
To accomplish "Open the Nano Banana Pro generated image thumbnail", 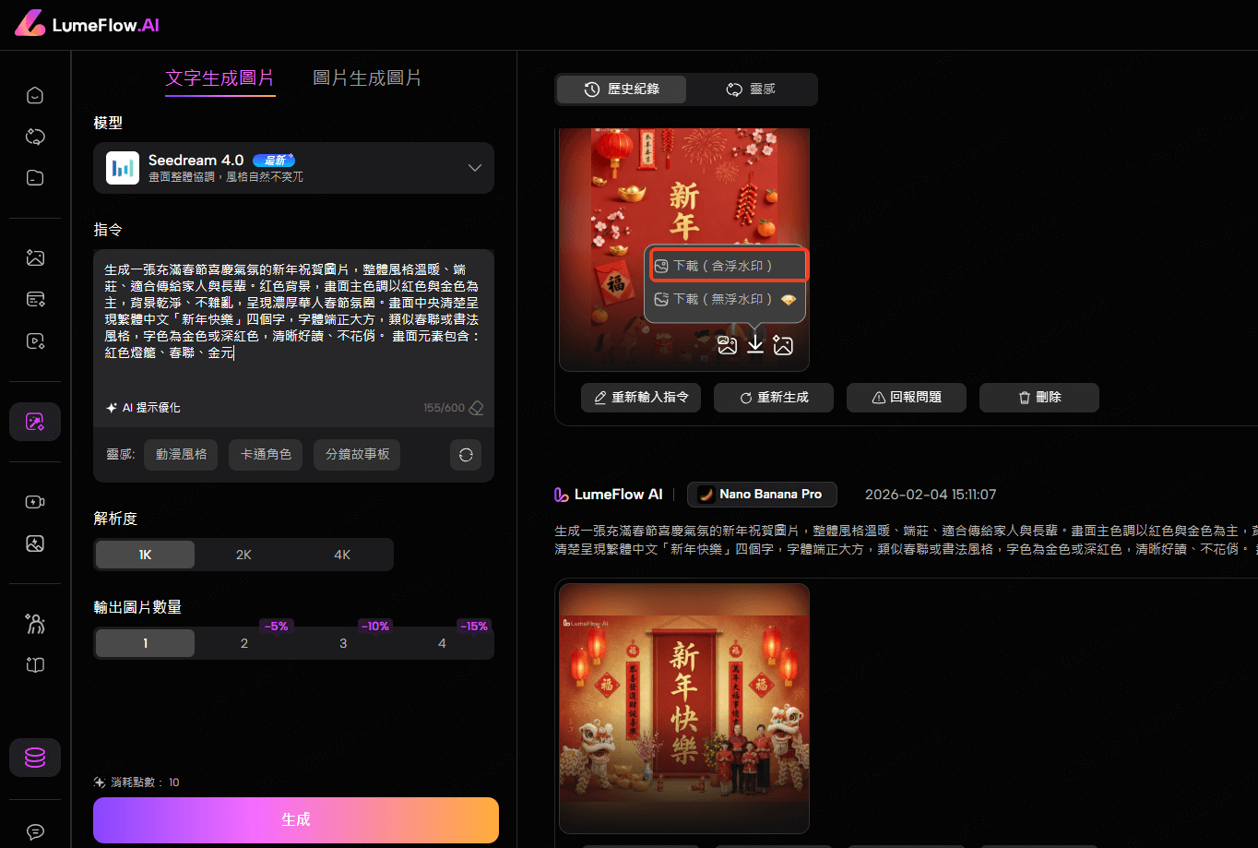I will (x=683, y=707).
